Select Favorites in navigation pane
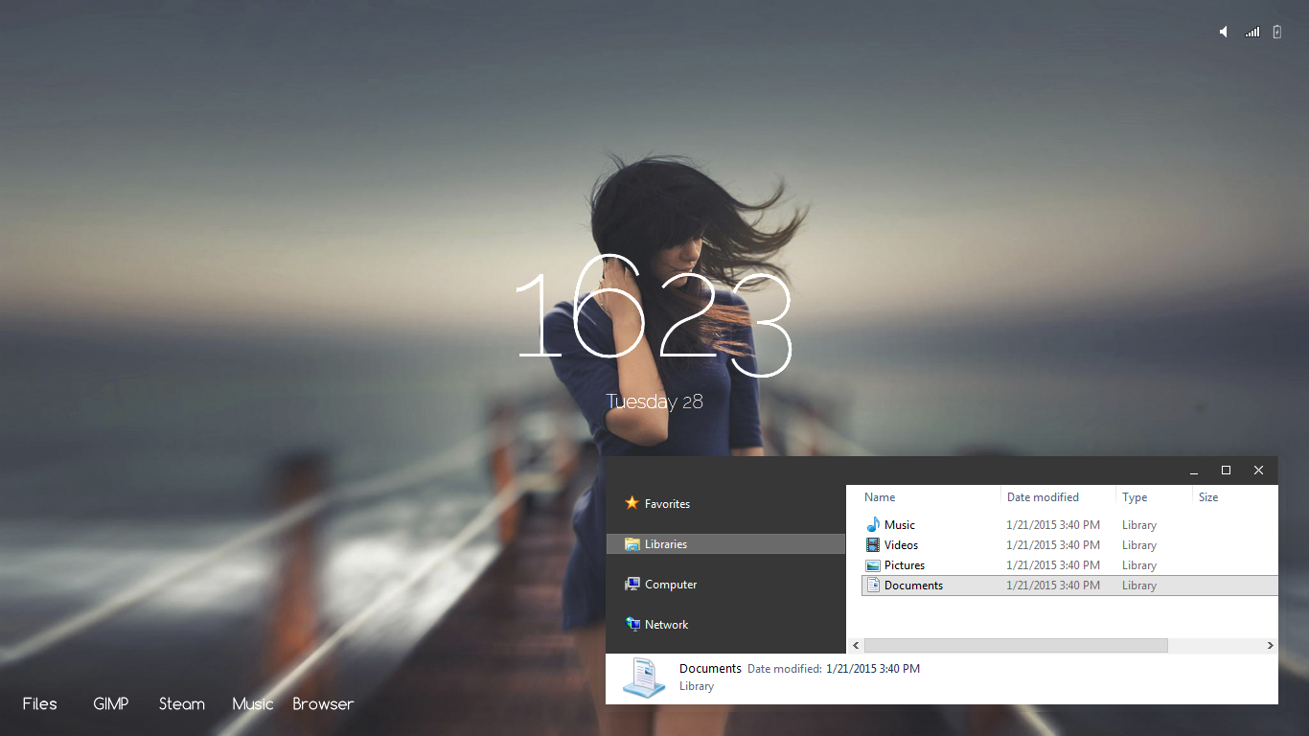This screenshot has height=736, width=1309. pos(667,504)
